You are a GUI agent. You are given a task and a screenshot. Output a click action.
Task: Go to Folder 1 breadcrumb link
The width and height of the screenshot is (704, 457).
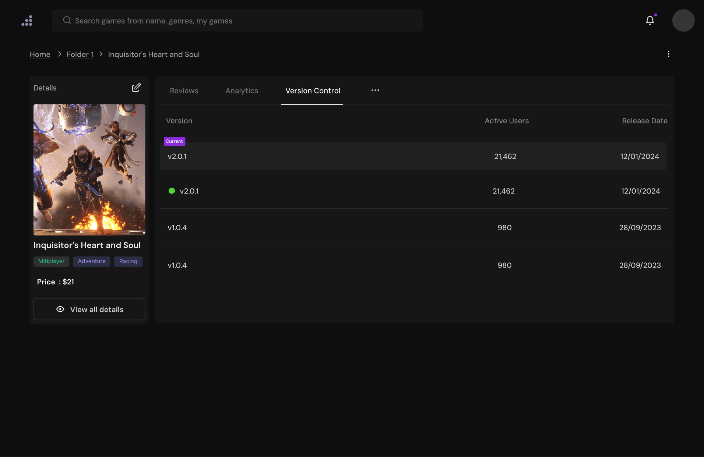tap(80, 54)
